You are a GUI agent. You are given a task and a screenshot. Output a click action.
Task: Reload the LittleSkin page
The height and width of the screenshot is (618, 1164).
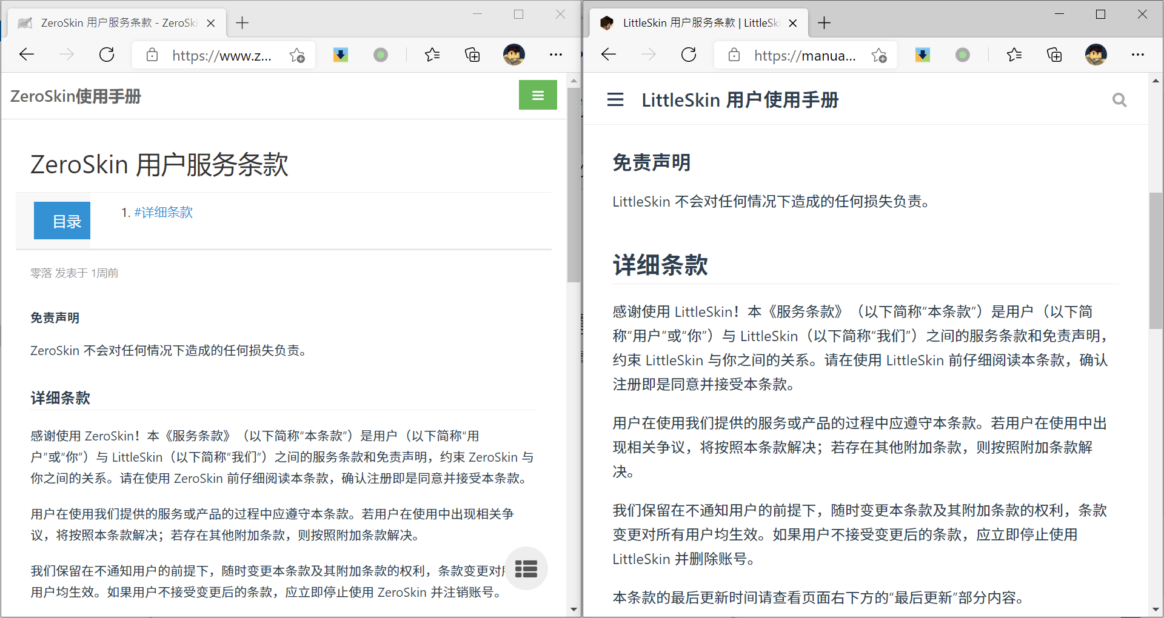(689, 55)
